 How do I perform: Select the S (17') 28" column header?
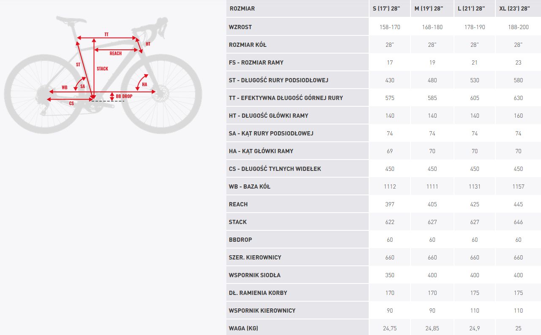pyautogui.click(x=389, y=8)
